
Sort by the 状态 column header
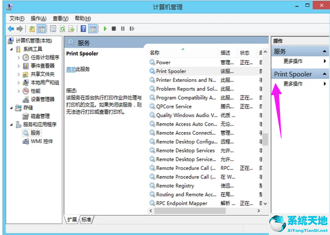[x=247, y=53]
